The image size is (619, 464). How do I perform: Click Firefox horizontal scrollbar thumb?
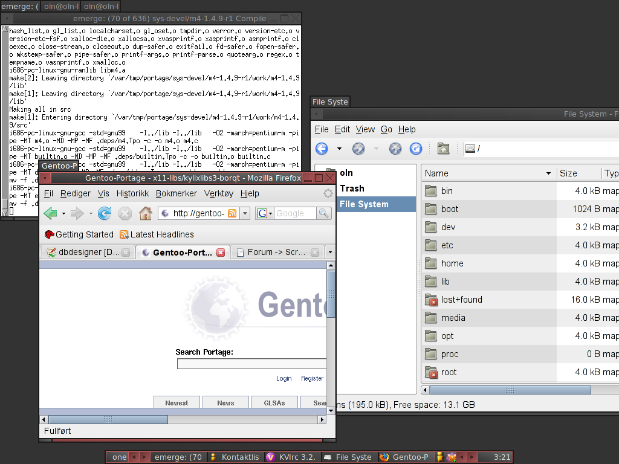[x=108, y=419]
